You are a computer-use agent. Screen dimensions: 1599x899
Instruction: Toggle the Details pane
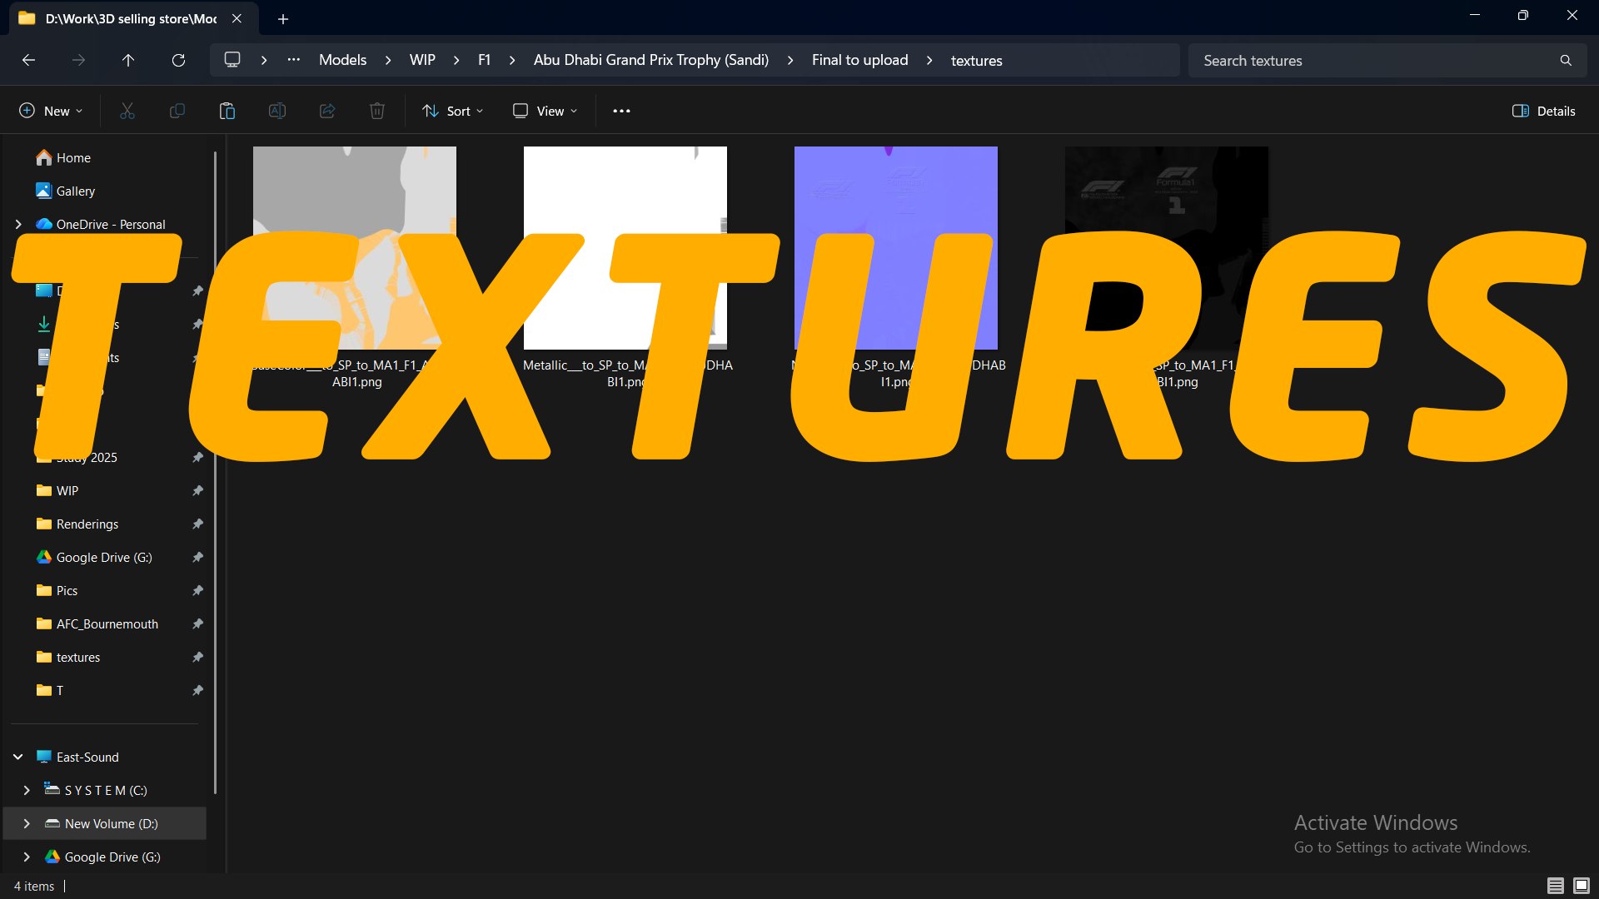(x=1544, y=111)
